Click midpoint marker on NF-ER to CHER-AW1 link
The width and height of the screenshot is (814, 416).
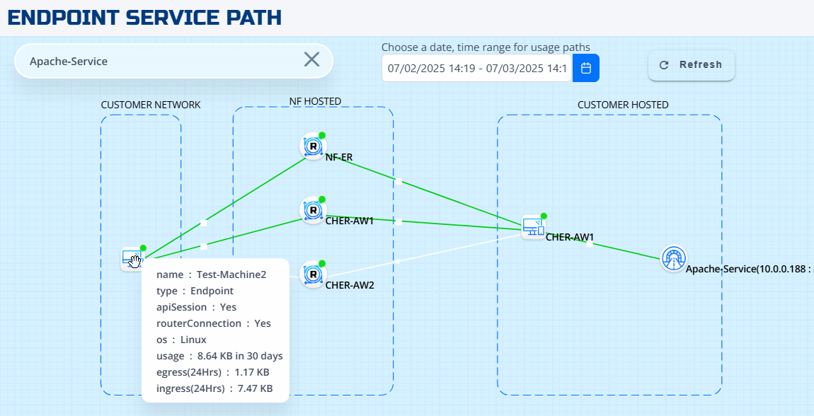(x=399, y=181)
